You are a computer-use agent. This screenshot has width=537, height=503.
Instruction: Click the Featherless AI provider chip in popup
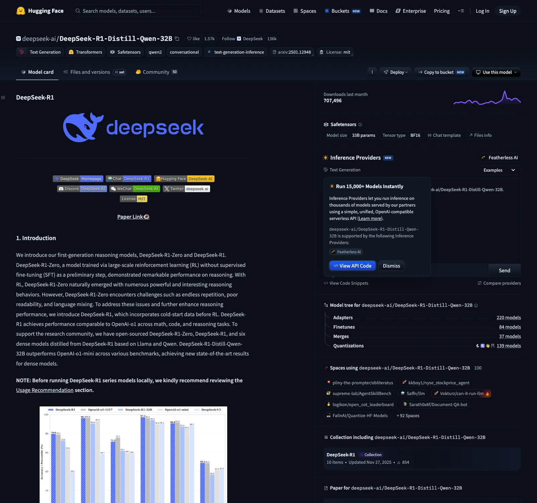pos(346,252)
